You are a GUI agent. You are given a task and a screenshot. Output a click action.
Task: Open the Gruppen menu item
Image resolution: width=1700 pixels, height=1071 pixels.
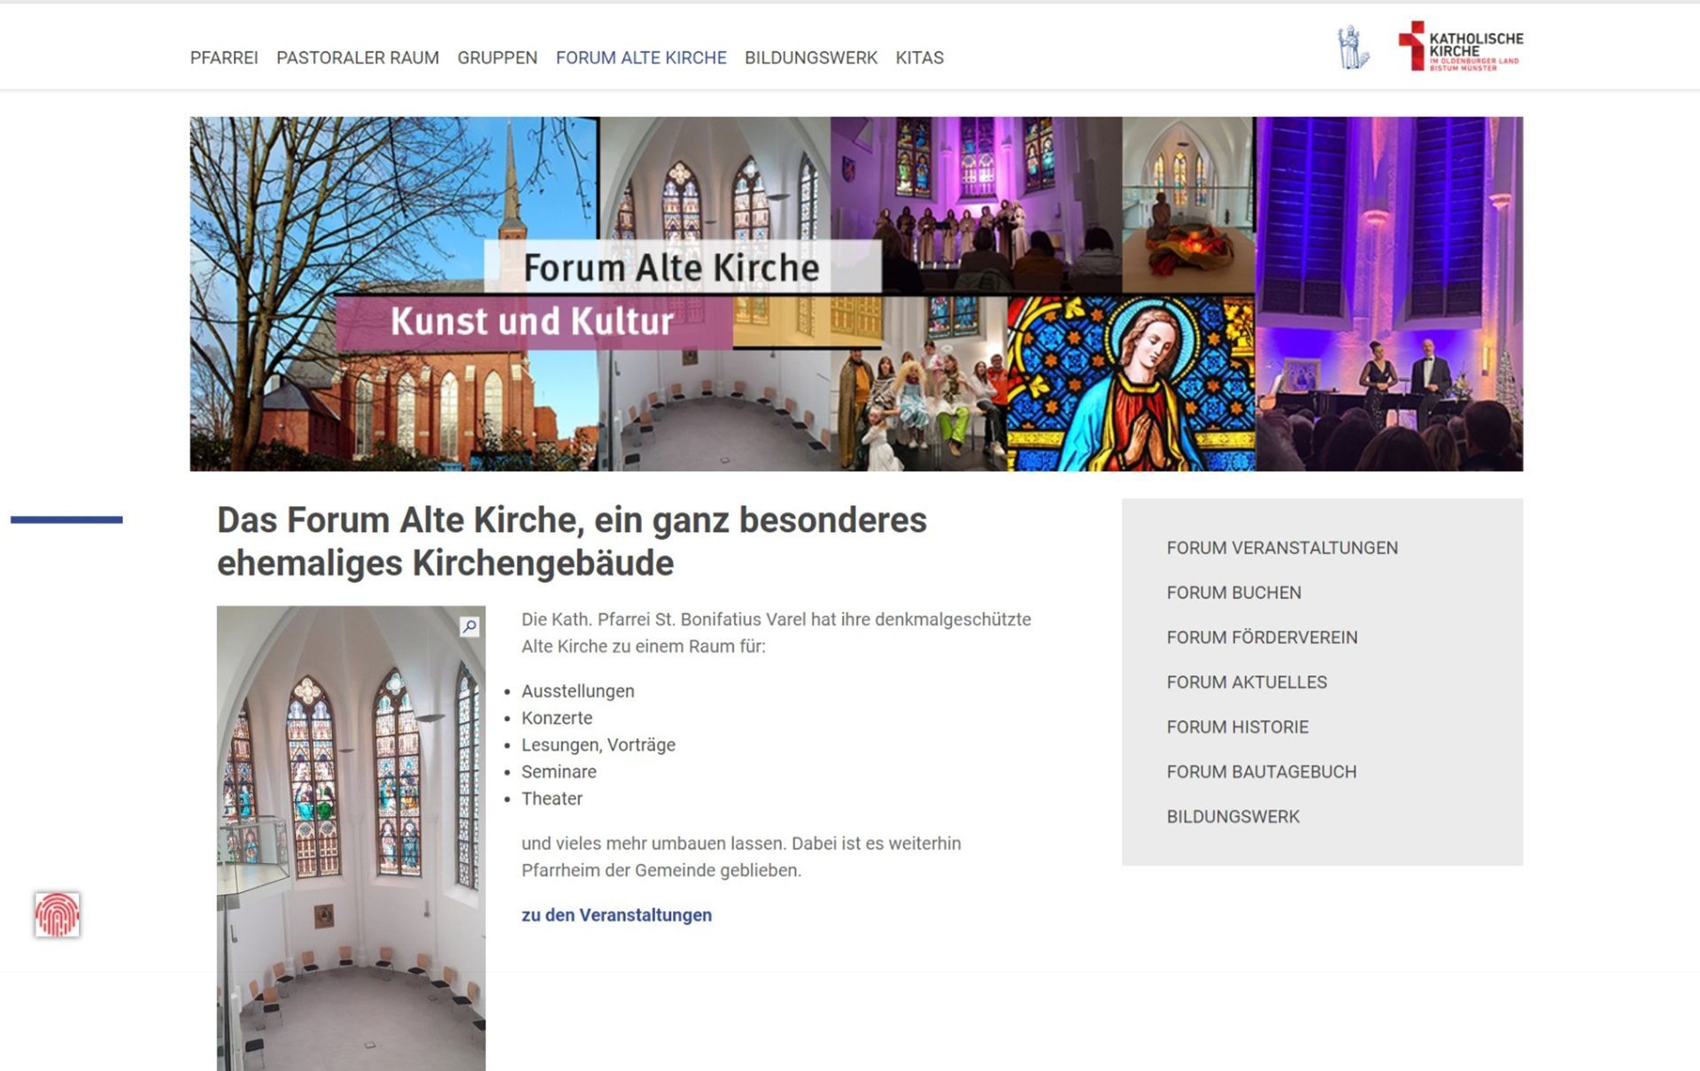click(497, 58)
